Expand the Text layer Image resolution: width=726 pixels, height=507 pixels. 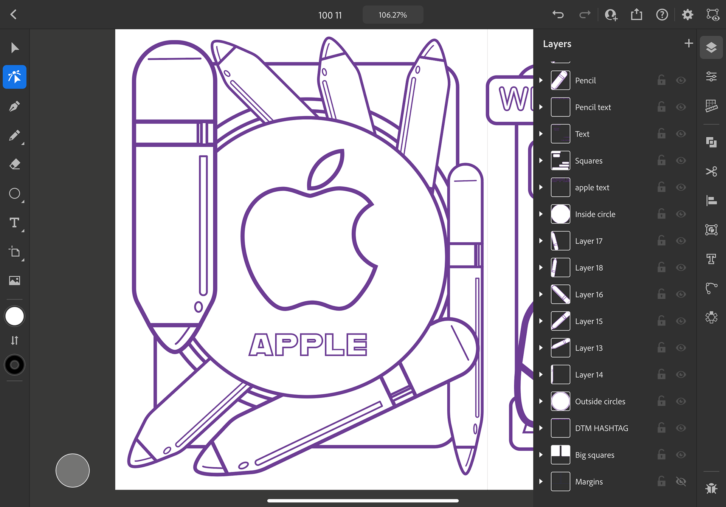click(x=541, y=134)
